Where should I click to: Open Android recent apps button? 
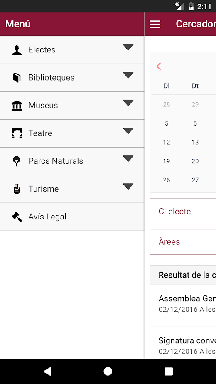point(169,372)
